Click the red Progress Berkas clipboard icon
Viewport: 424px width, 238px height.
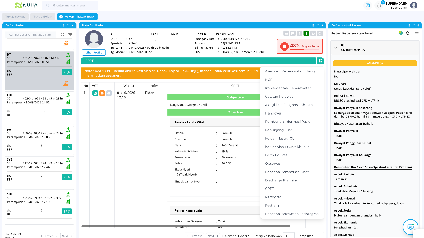tap(284, 46)
